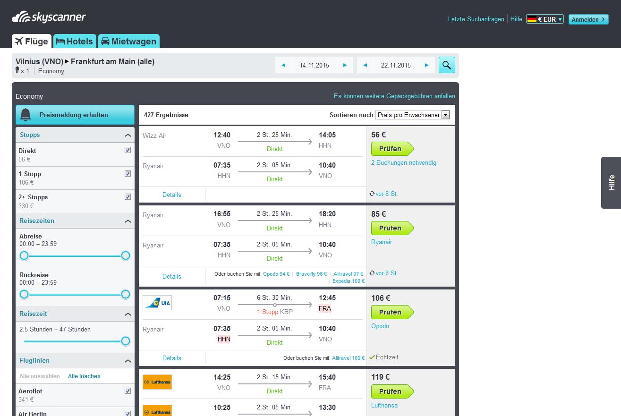
Task: Click the Expedia 100 € link
Action: click(349, 281)
